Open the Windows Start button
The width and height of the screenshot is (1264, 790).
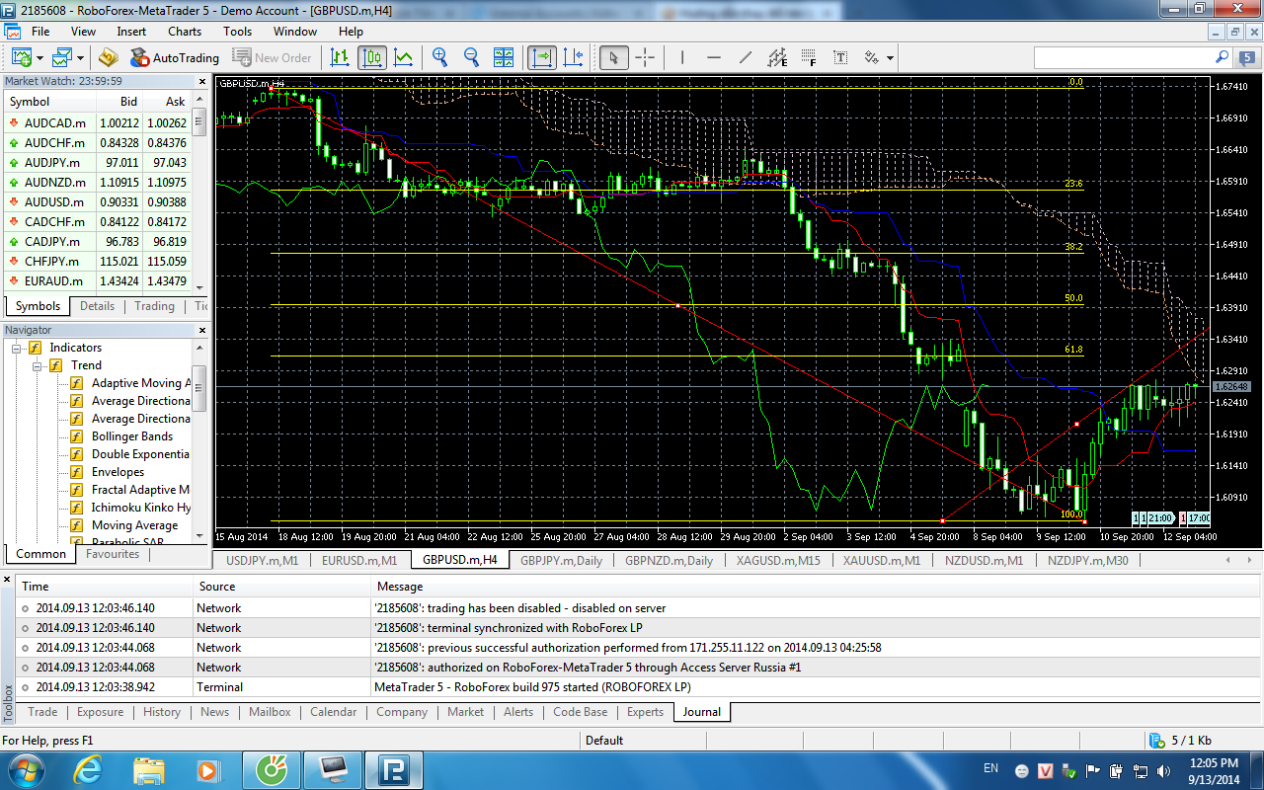point(24,769)
